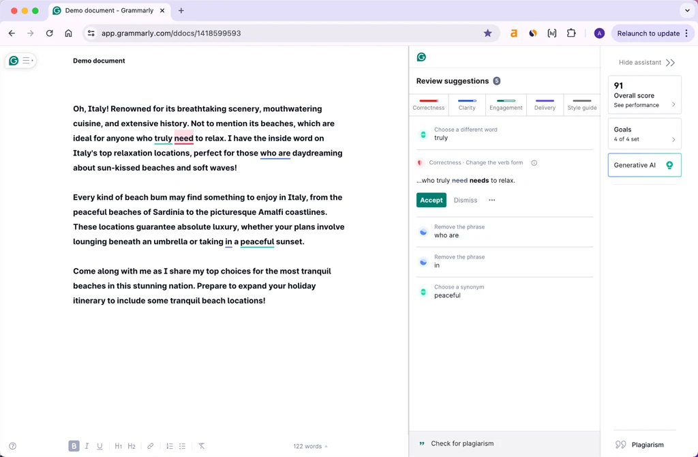
Task: Select the Correctness tab
Action: tap(429, 104)
